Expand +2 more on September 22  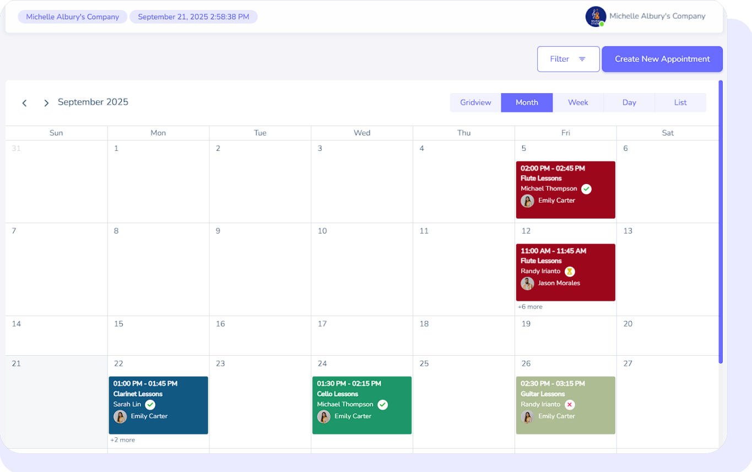click(122, 440)
